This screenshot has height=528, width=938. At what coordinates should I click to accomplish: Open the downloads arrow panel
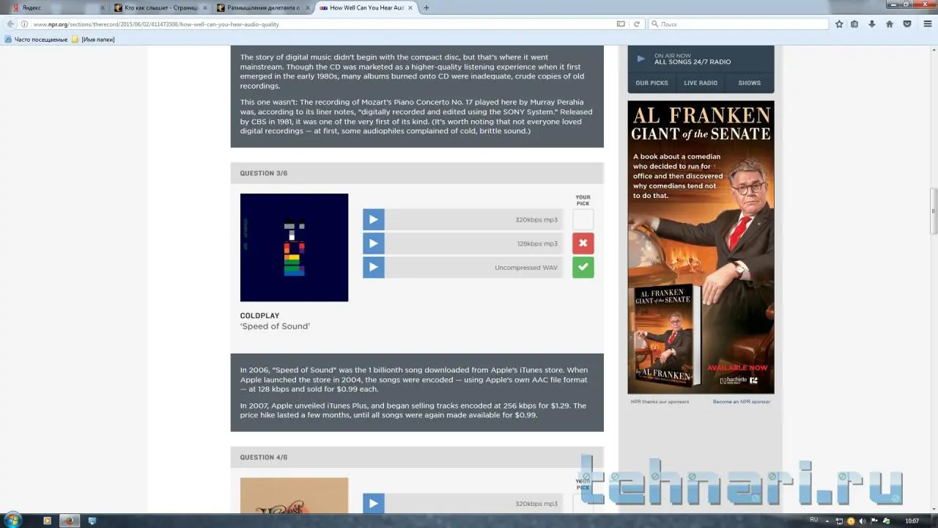click(872, 24)
